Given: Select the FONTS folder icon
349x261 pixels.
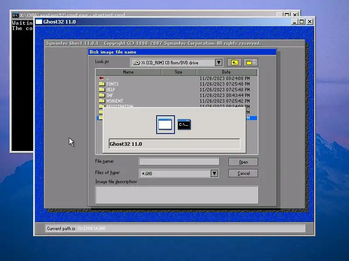Looking at the screenshot, I should coord(102,84).
